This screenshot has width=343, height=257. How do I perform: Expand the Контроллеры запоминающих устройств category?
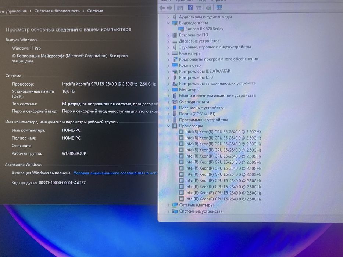pos(168,84)
